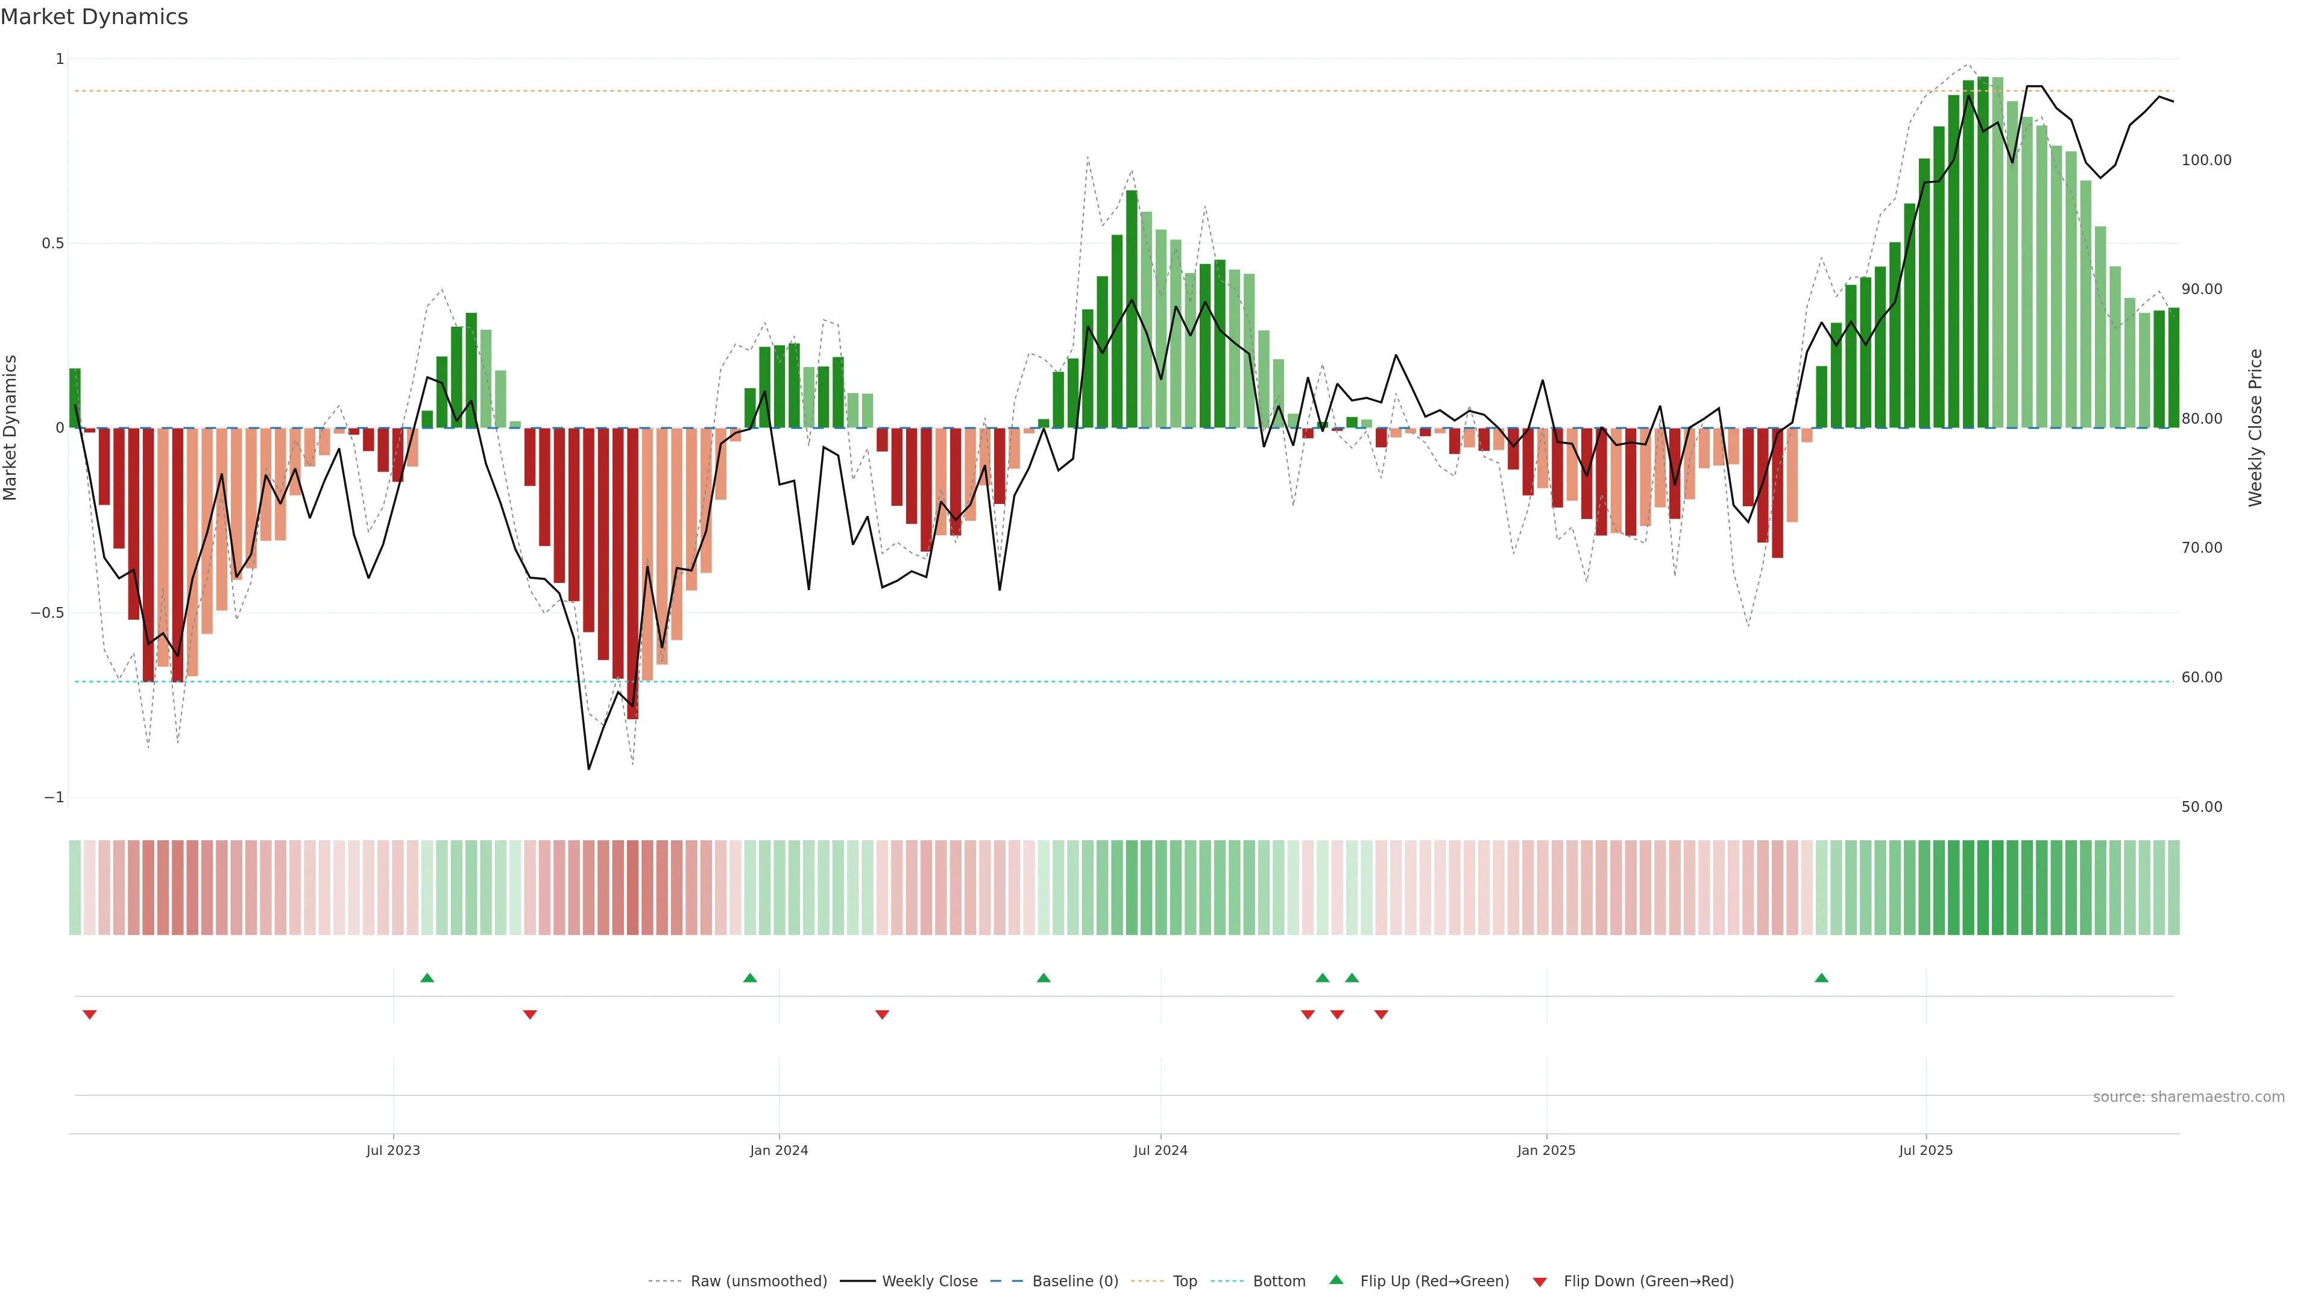Viewport: 2315px width, 1302px height.
Task: Click the red flip-down triangle shortly after Jan 2024
Action: tap(881, 1014)
